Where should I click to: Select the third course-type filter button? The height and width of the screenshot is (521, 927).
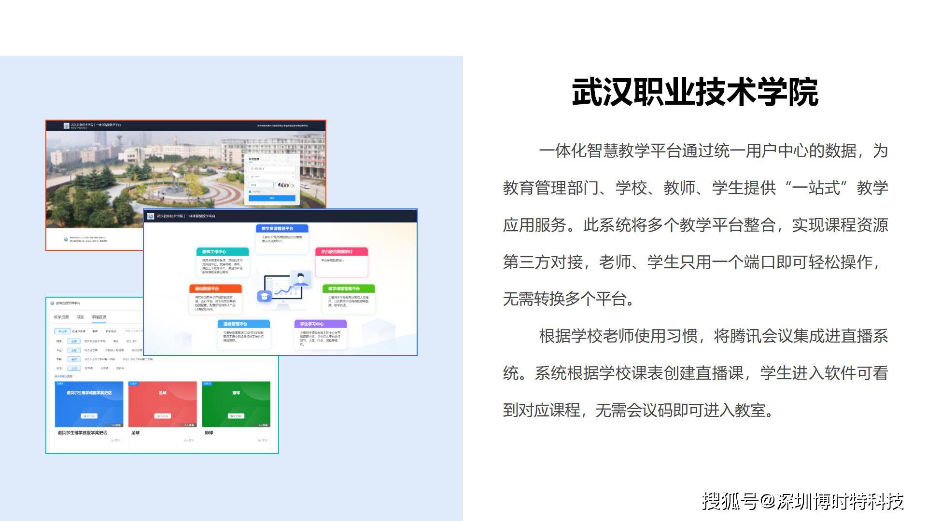95,331
